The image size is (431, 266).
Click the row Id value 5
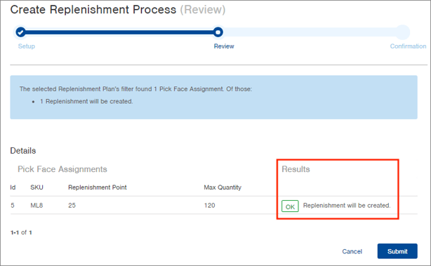pos(13,205)
